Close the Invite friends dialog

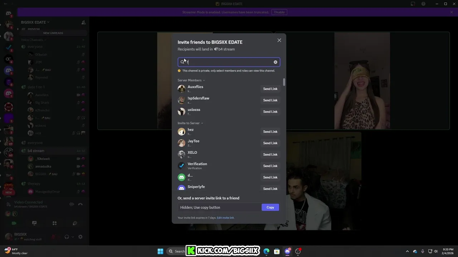[x=279, y=40]
